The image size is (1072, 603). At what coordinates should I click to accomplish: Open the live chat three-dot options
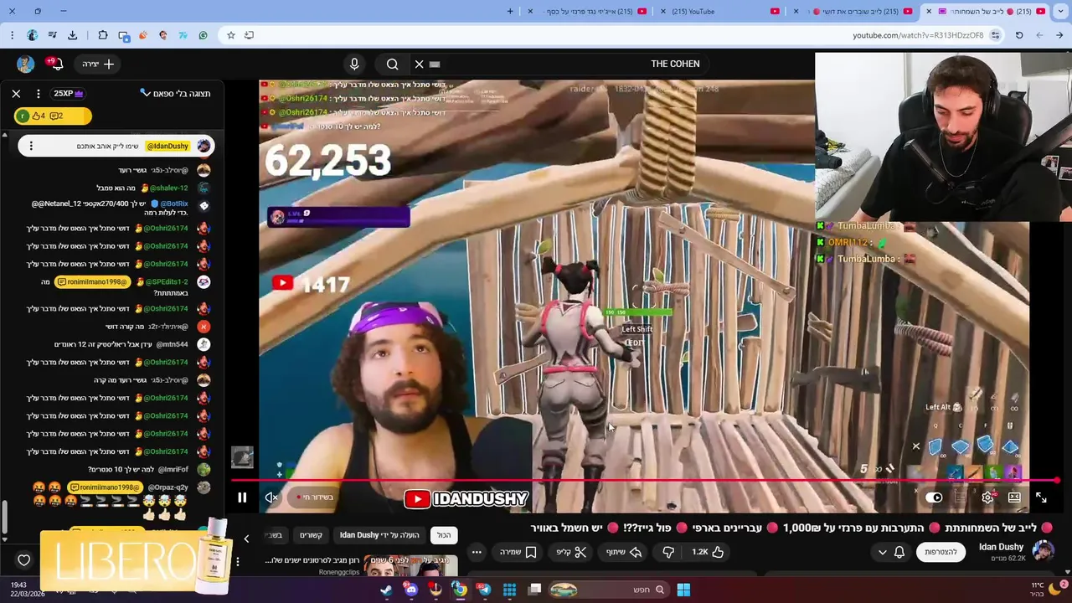tap(39, 94)
